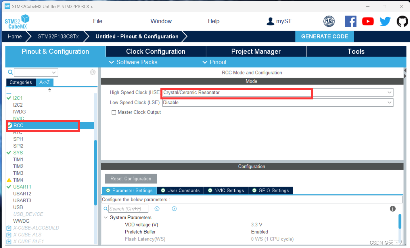Click the VDD voltage value 3.3 V
Image resolution: width=410 pixels, height=248 pixels.
click(256, 225)
